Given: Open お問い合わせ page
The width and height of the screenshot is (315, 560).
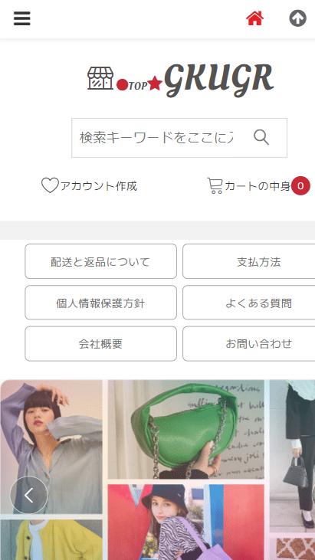Looking at the screenshot, I should (249, 343).
